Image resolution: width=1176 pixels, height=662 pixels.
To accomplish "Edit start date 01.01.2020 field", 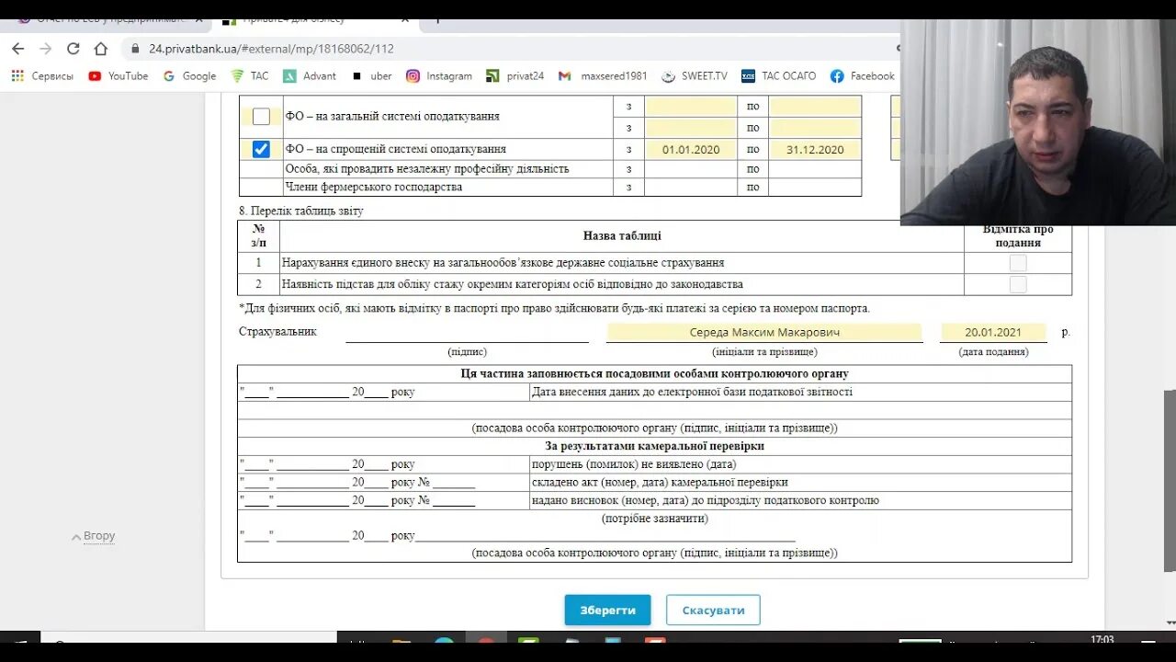I will (x=691, y=149).
